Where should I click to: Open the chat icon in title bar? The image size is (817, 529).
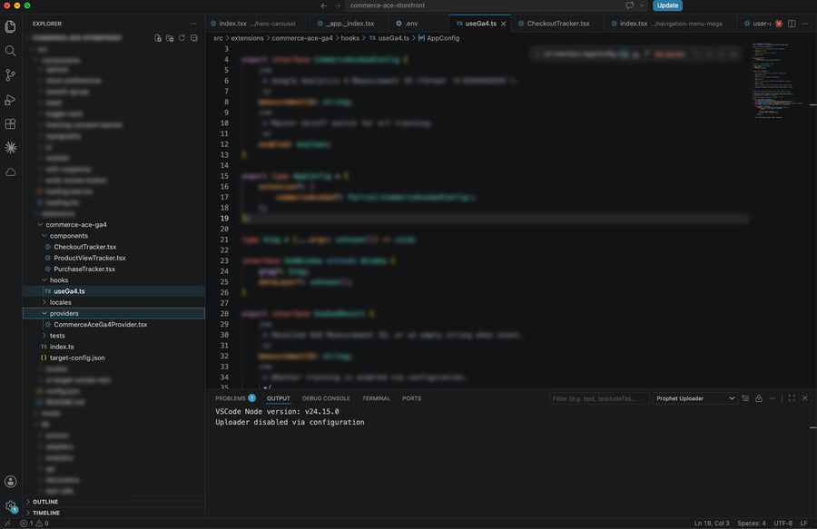[x=629, y=5]
